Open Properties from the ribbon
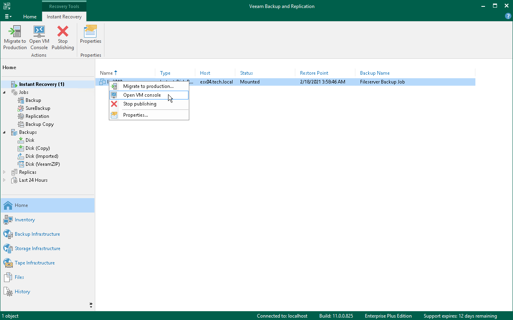The image size is (513, 320). [x=90, y=36]
